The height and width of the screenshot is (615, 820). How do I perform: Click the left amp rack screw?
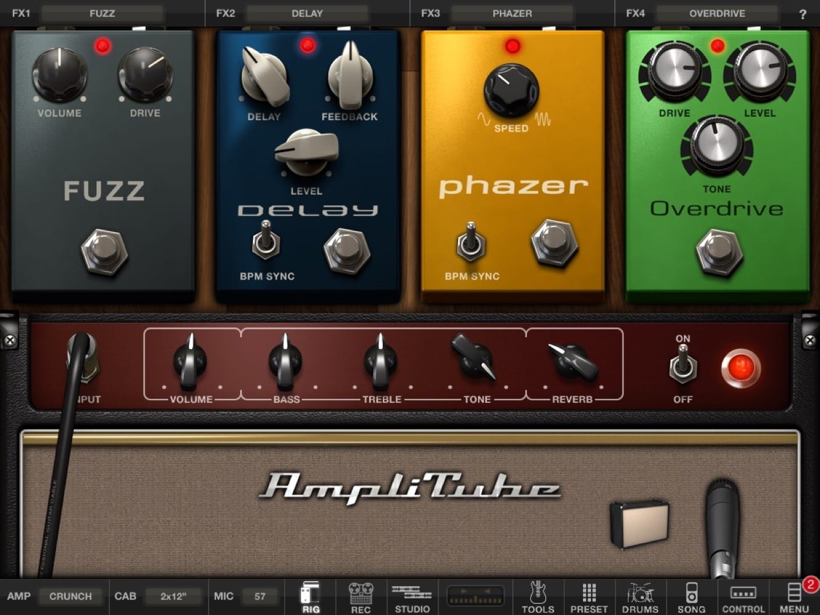(x=10, y=340)
